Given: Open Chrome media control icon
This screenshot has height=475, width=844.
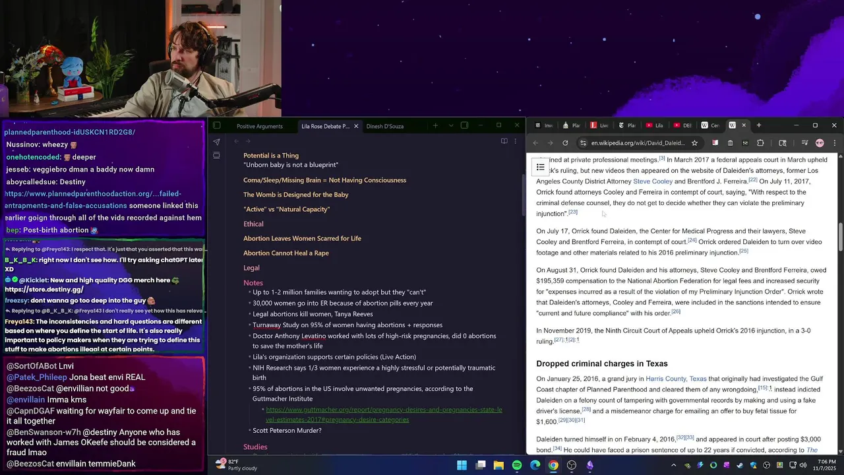Looking at the screenshot, I should 804,142.
